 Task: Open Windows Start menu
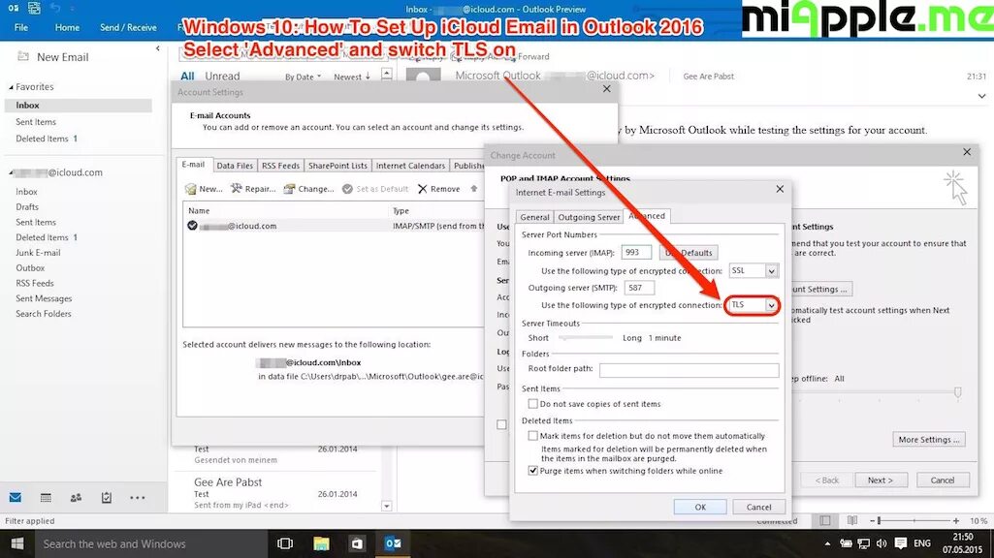[17, 543]
